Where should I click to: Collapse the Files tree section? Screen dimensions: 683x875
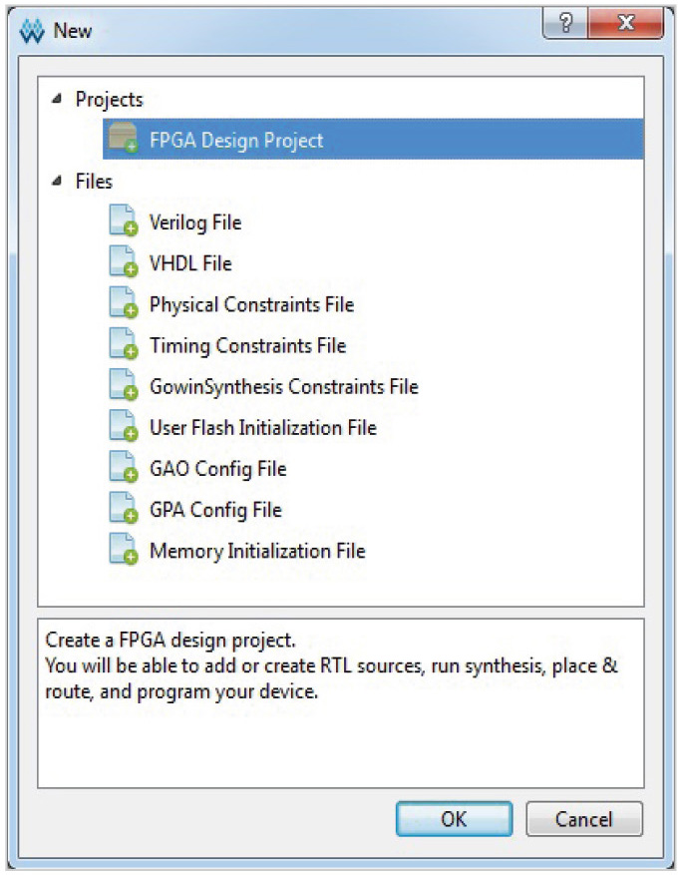click(57, 182)
